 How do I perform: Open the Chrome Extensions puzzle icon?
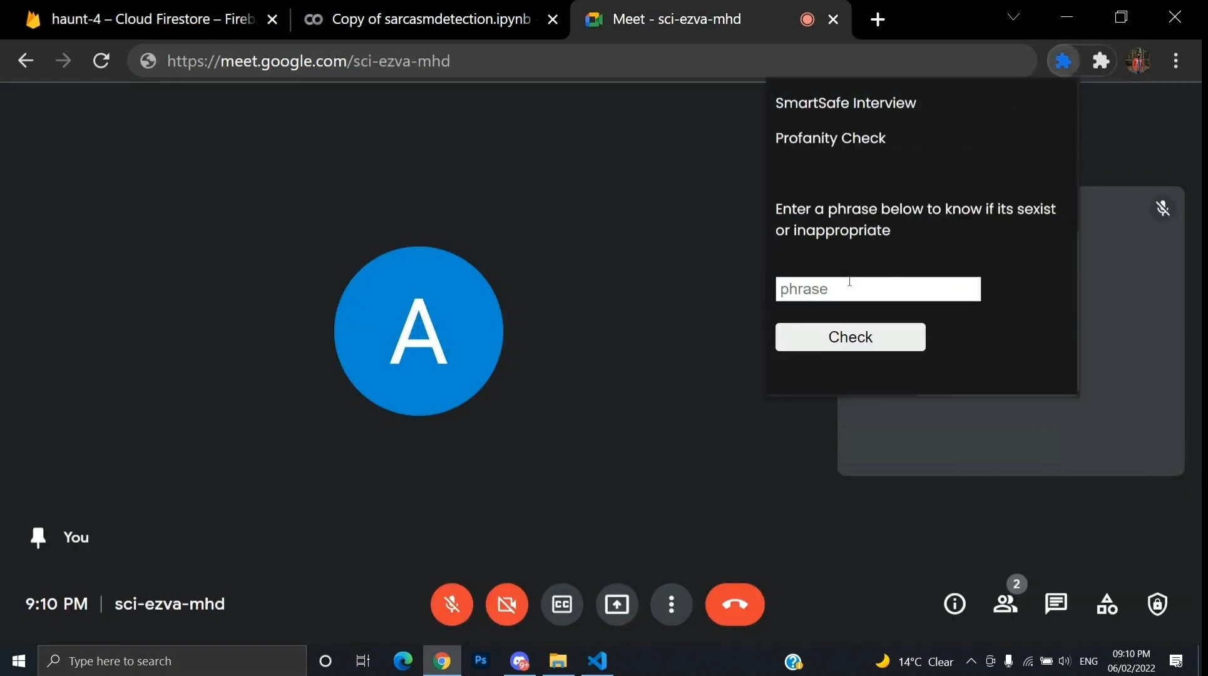coord(1100,61)
